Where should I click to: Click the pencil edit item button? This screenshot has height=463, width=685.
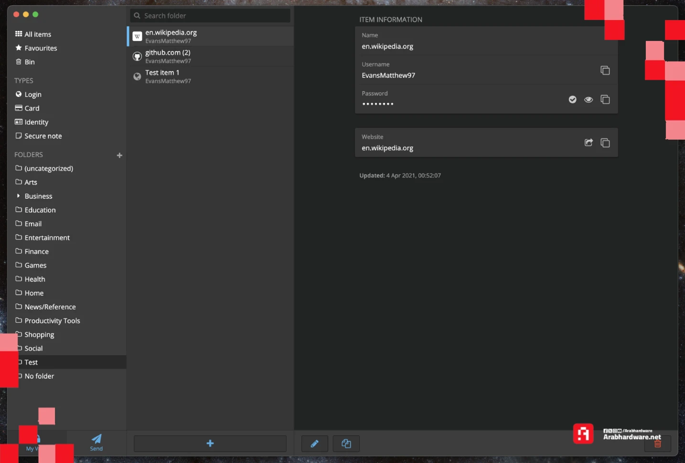pyautogui.click(x=314, y=443)
